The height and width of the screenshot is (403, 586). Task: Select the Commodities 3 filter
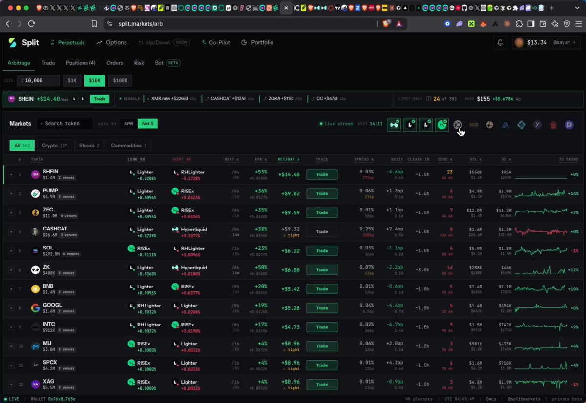129,145
